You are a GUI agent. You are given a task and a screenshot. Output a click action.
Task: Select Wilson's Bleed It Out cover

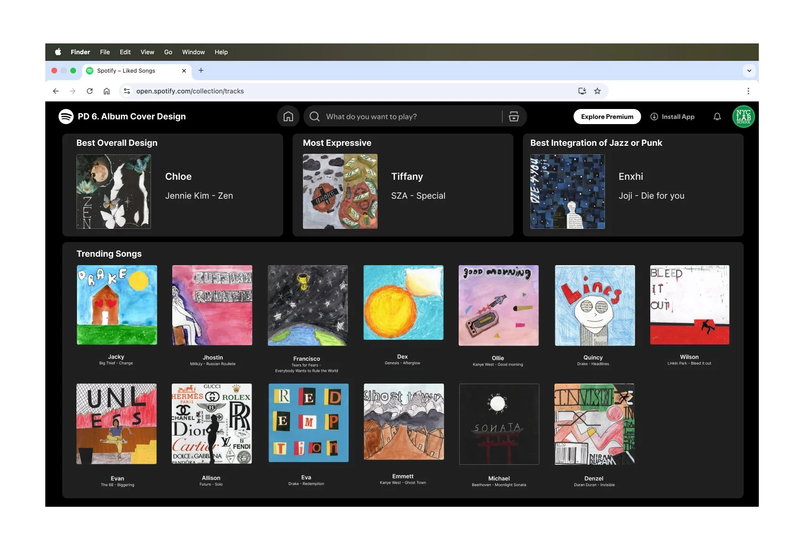(x=690, y=305)
